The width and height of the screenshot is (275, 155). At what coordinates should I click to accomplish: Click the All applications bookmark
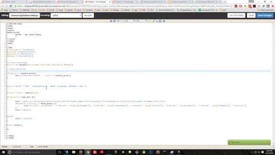pyautogui.click(x=187, y=10)
